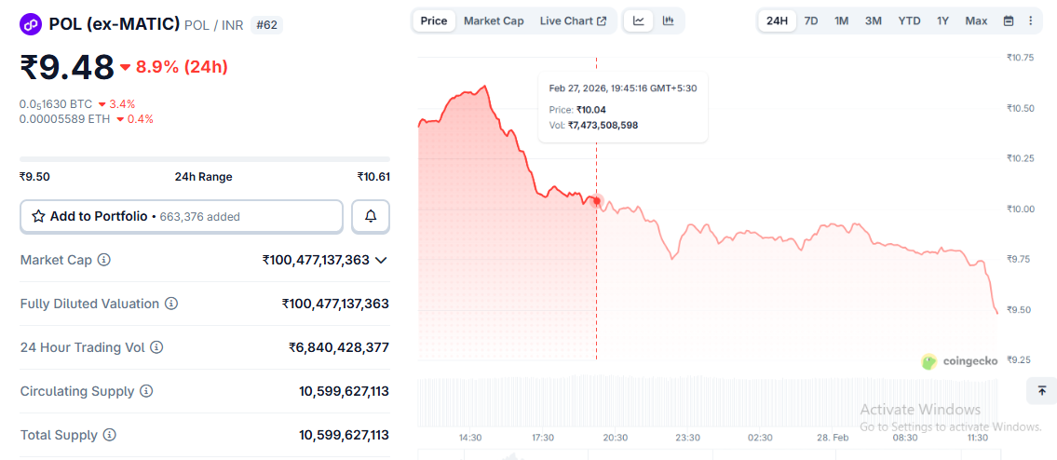Set chart range to Max

pos(976,20)
